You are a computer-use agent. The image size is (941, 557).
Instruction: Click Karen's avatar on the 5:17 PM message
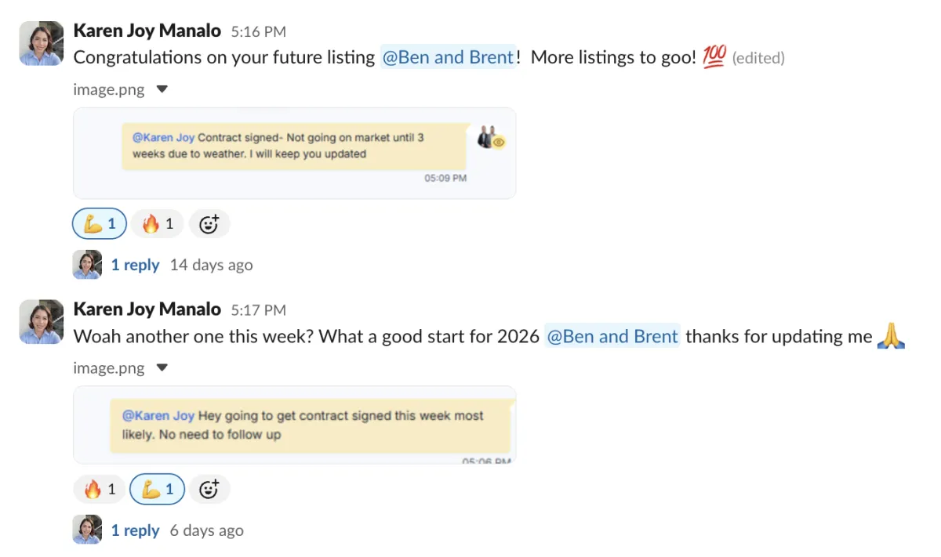[x=41, y=321]
